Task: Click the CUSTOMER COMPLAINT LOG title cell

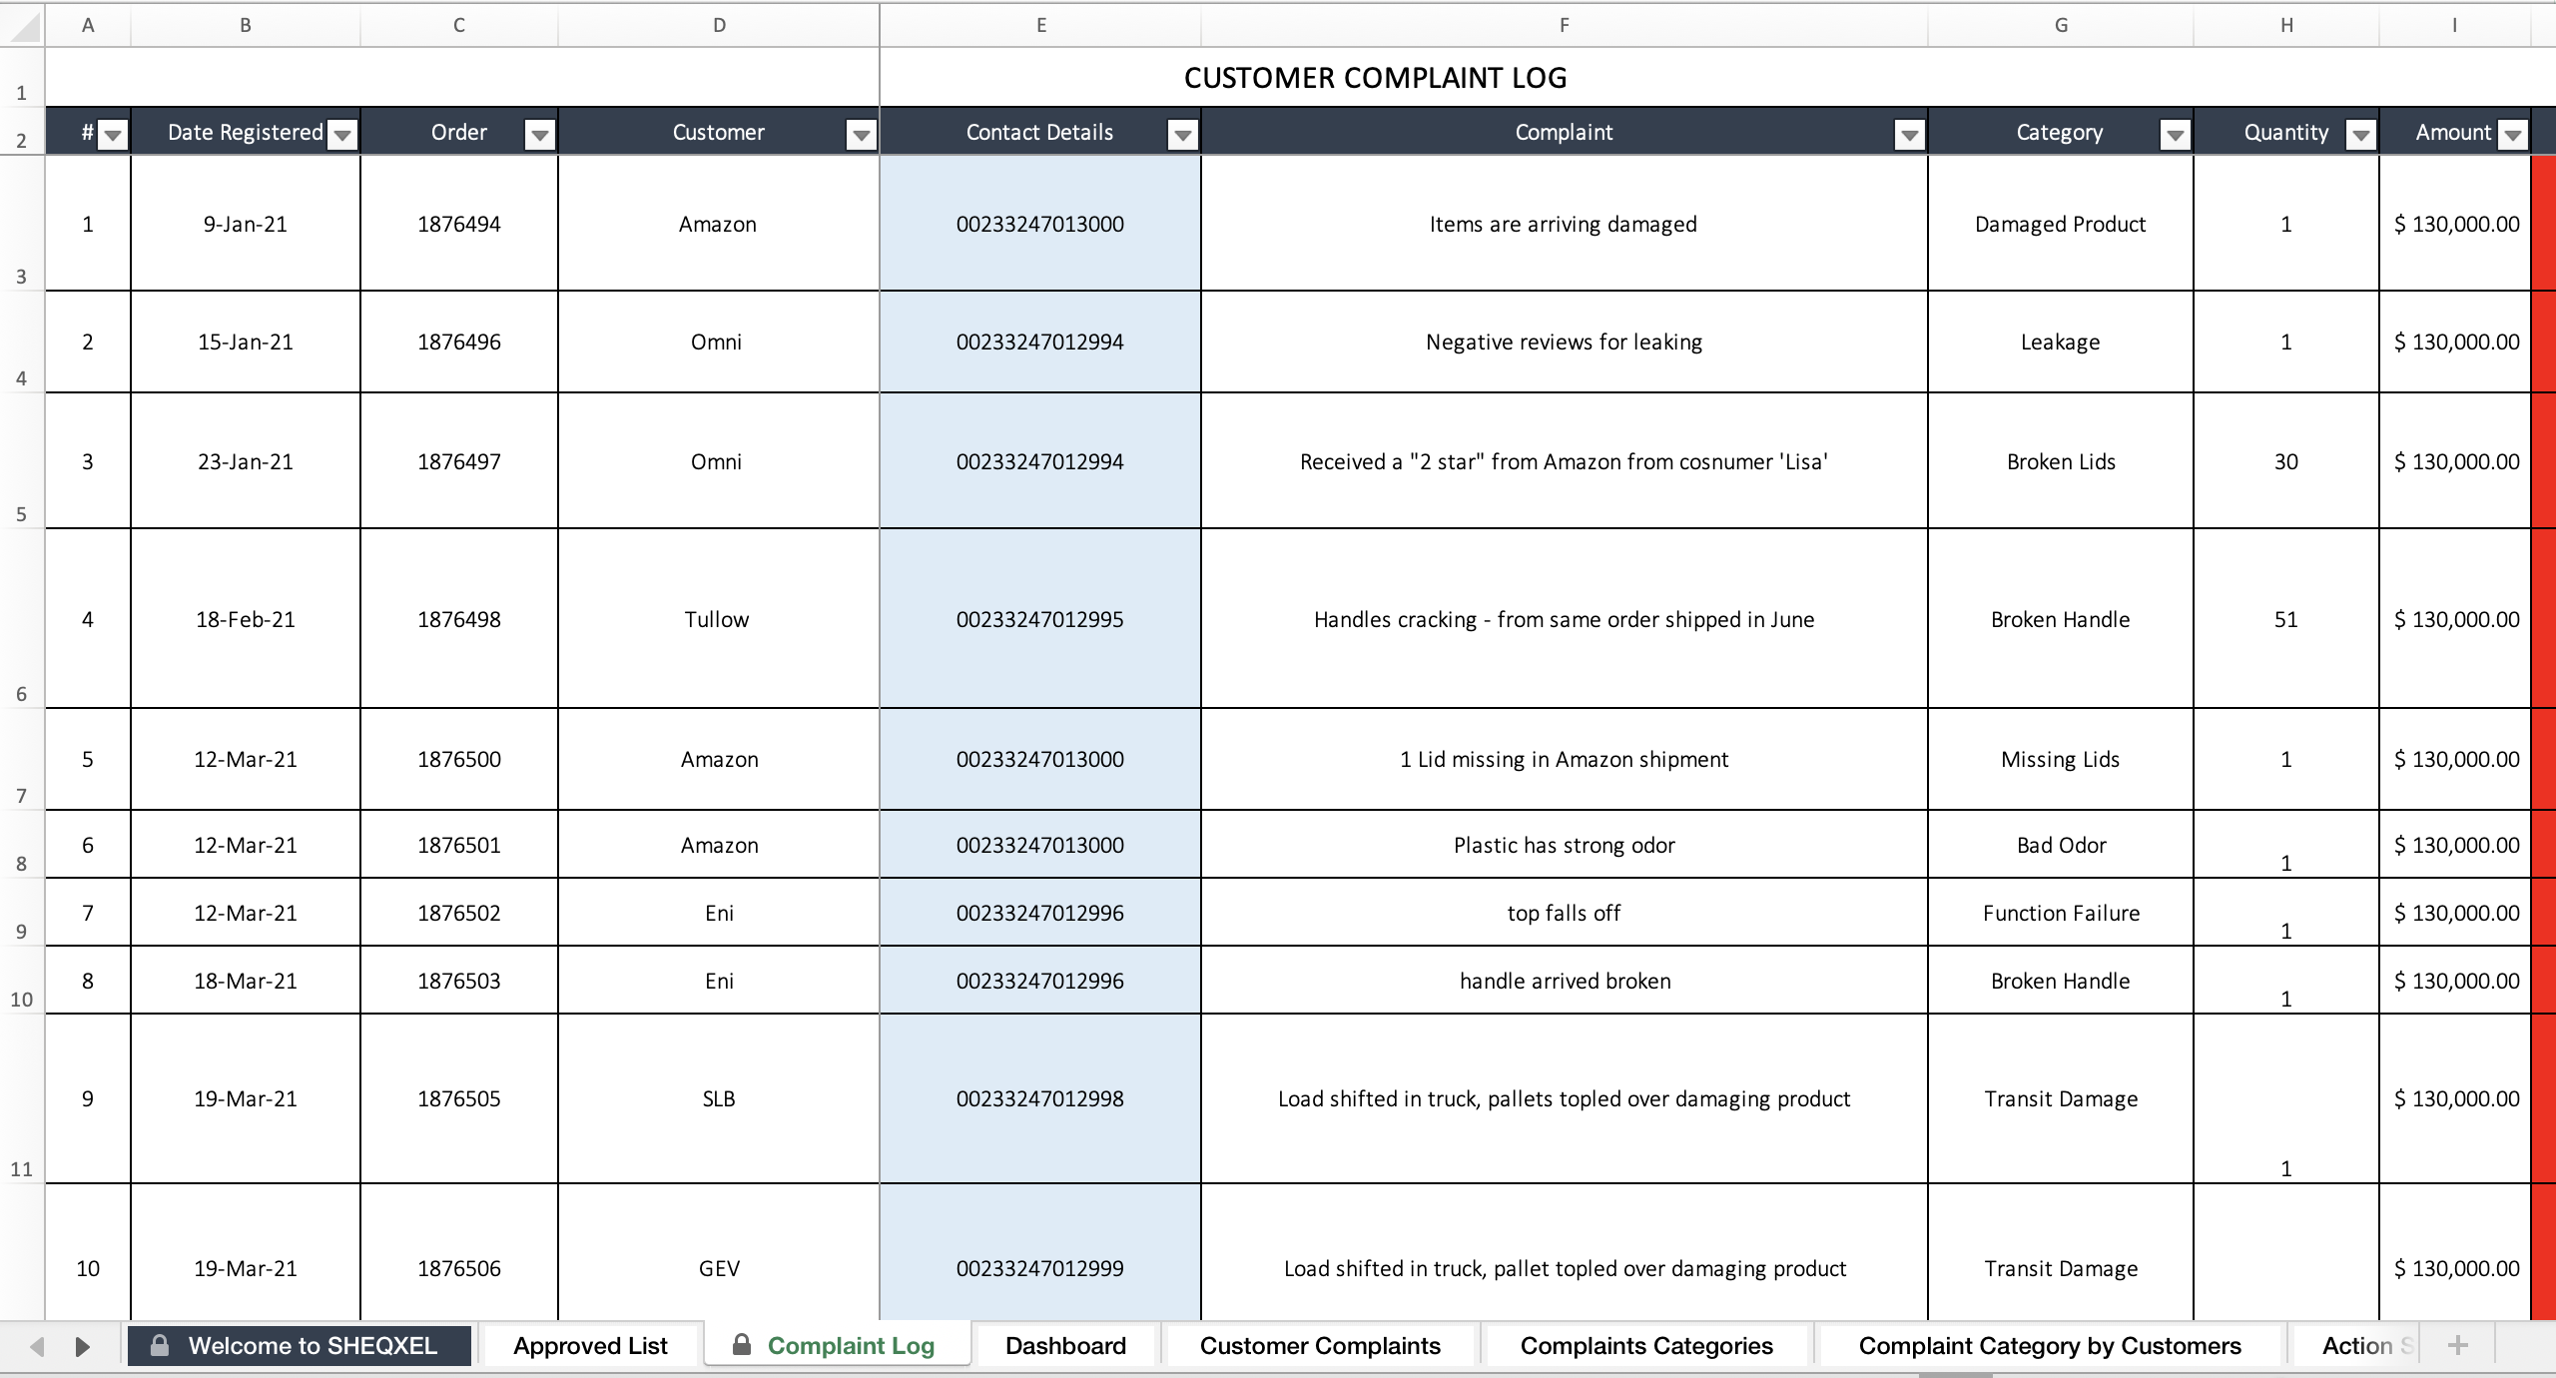Action: (x=1375, y=78)
